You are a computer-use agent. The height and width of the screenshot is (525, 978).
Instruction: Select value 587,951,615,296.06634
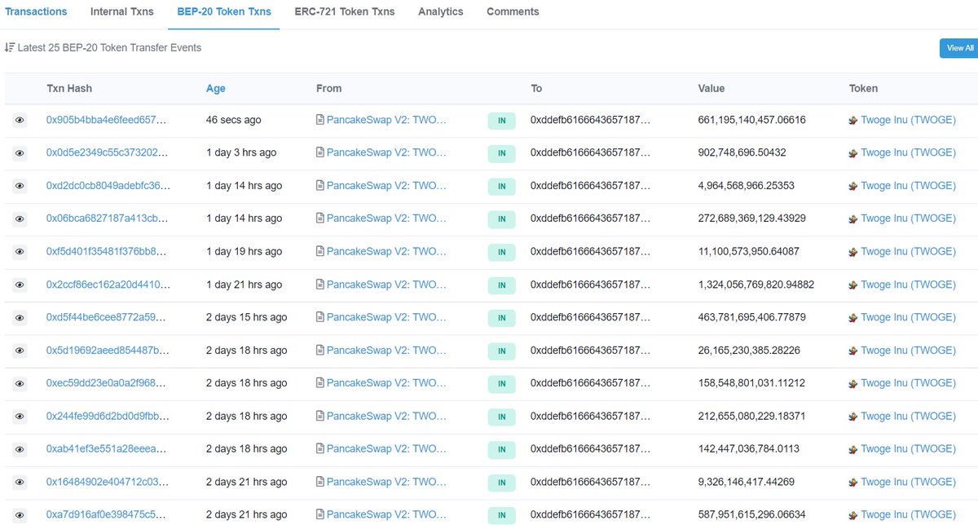(752, 514)
